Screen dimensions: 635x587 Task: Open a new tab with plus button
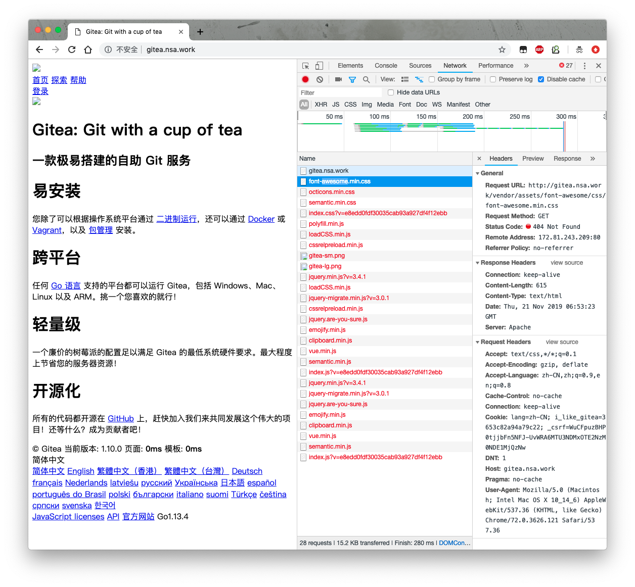point(200,32)
